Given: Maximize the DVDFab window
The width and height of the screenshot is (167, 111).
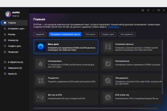Looking at the screenshot, I should tap(159, 10).
